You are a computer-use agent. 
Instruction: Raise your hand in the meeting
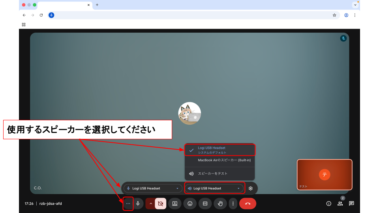coord(220,204)
